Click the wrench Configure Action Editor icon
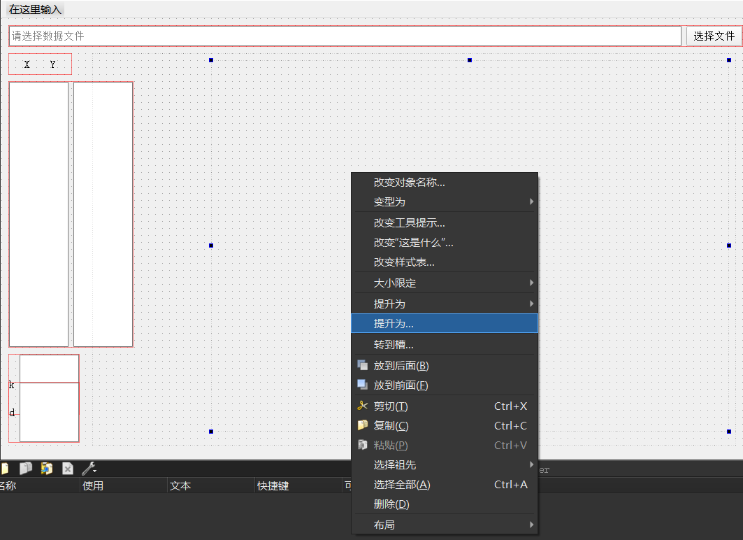Viewport: 743px width, 540px height. click(x=87, y=468)
